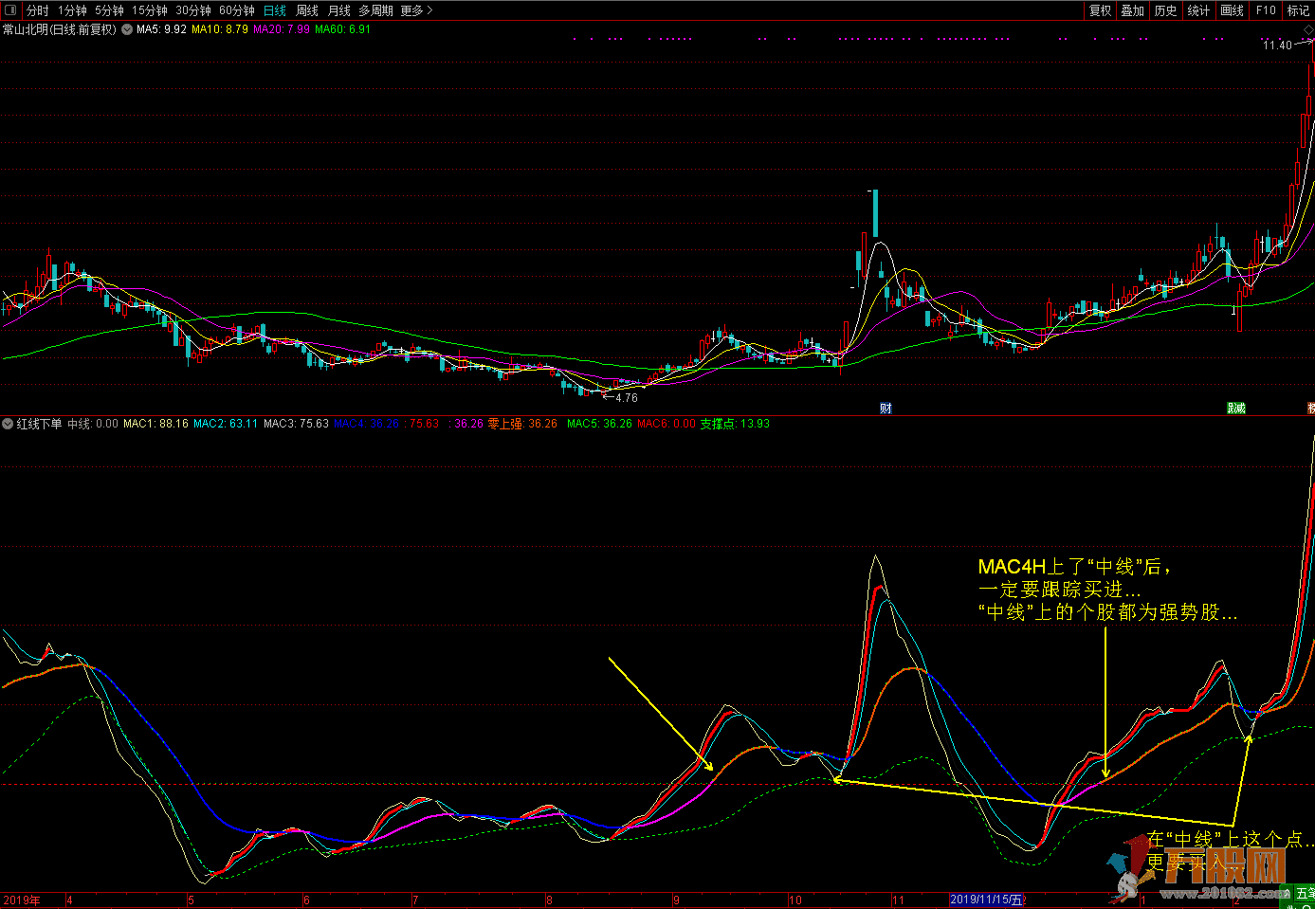Click the 支撑点: 13.93 value
1315x909 pixels.
coord(735,424)
